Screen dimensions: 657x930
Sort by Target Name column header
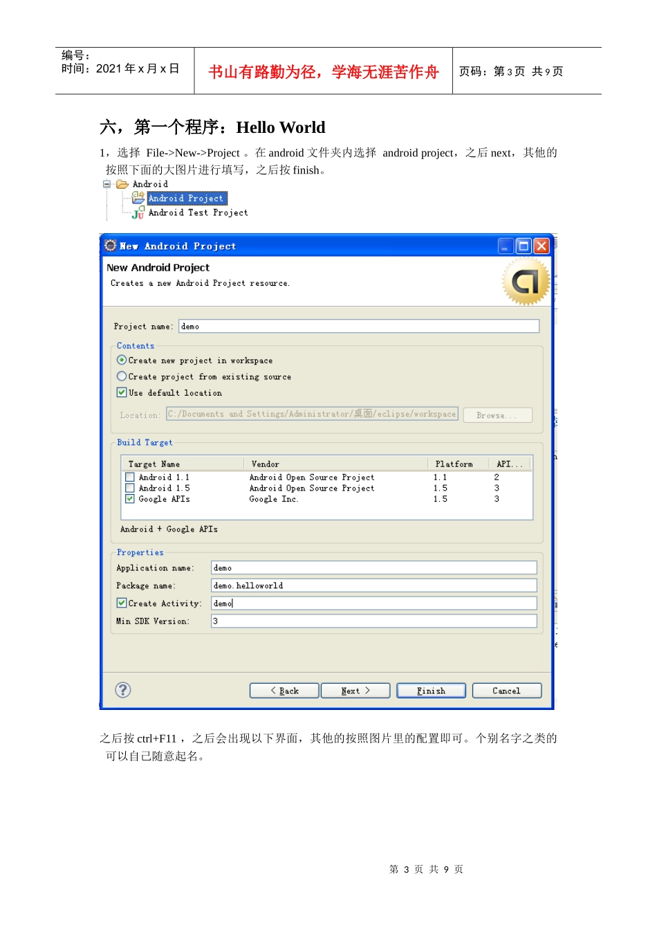point(183,464)
